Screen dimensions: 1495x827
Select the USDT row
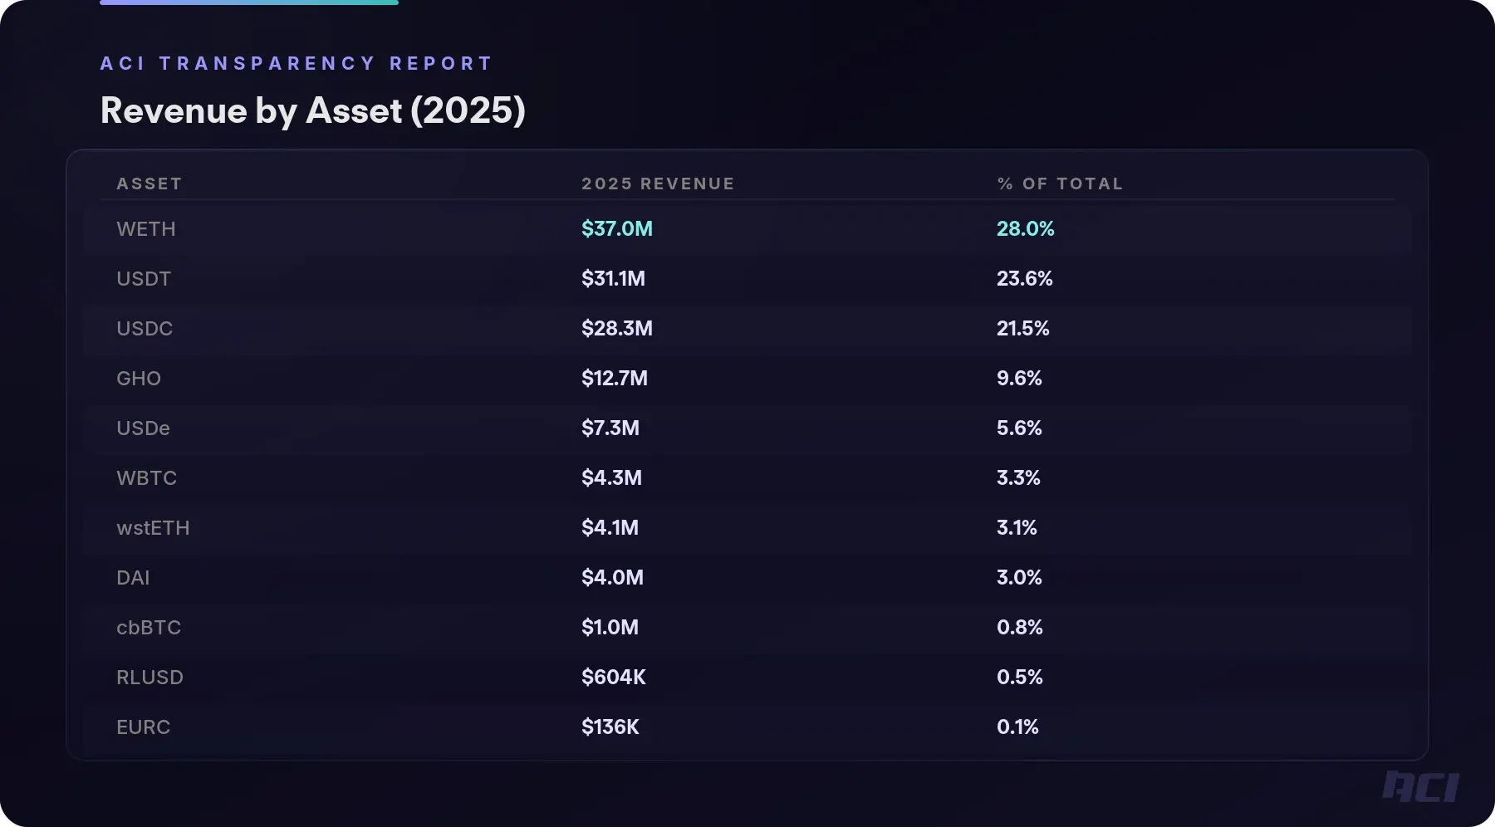tap(144, 279)
